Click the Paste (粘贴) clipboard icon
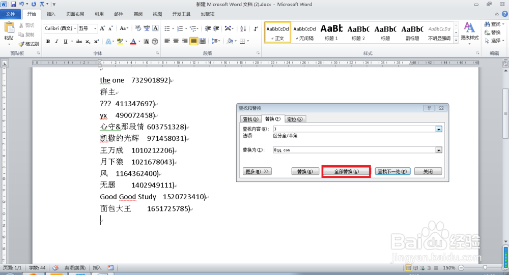This screenshot has width=509, height=275. (9, 27)
